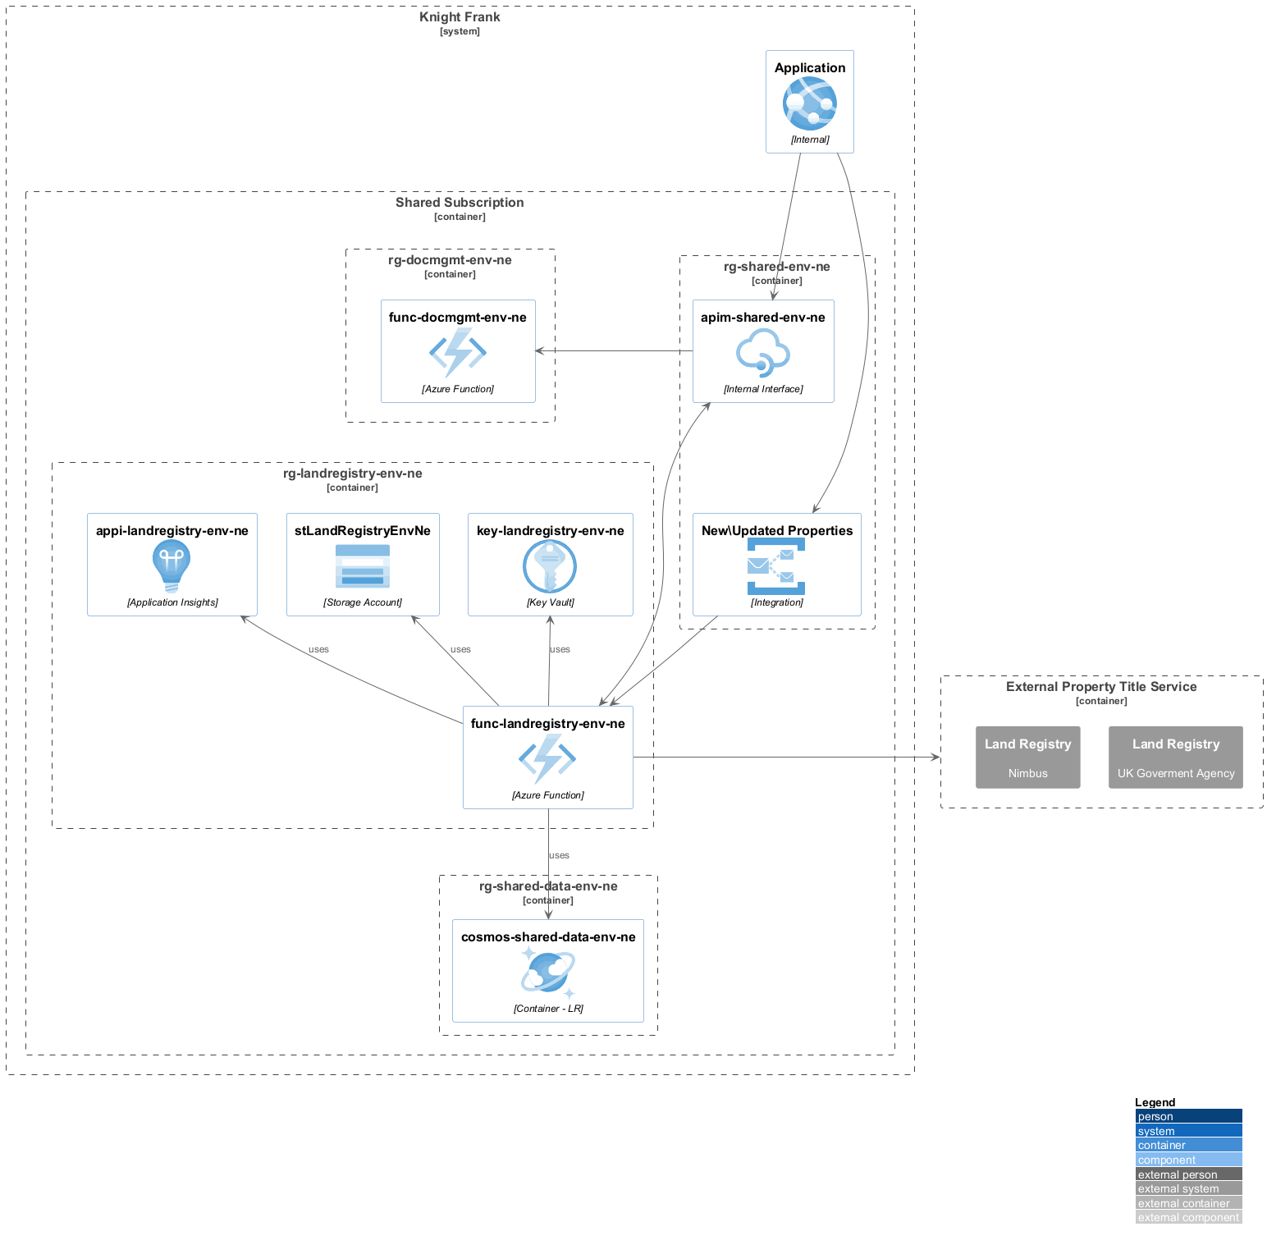Select the Key Vault key icon
The height and width of the screenshot is (1245, 1267).
click(550, 566)
